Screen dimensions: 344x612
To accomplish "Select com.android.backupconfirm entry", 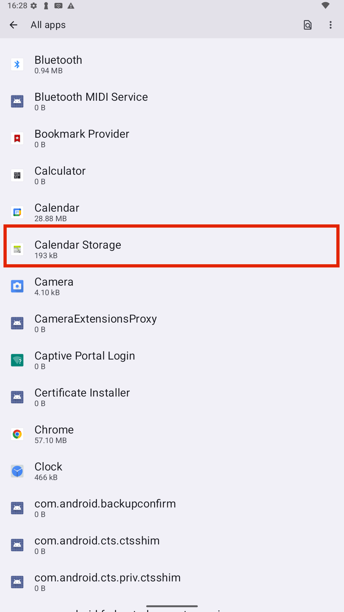I will click(x=172, y=508).
